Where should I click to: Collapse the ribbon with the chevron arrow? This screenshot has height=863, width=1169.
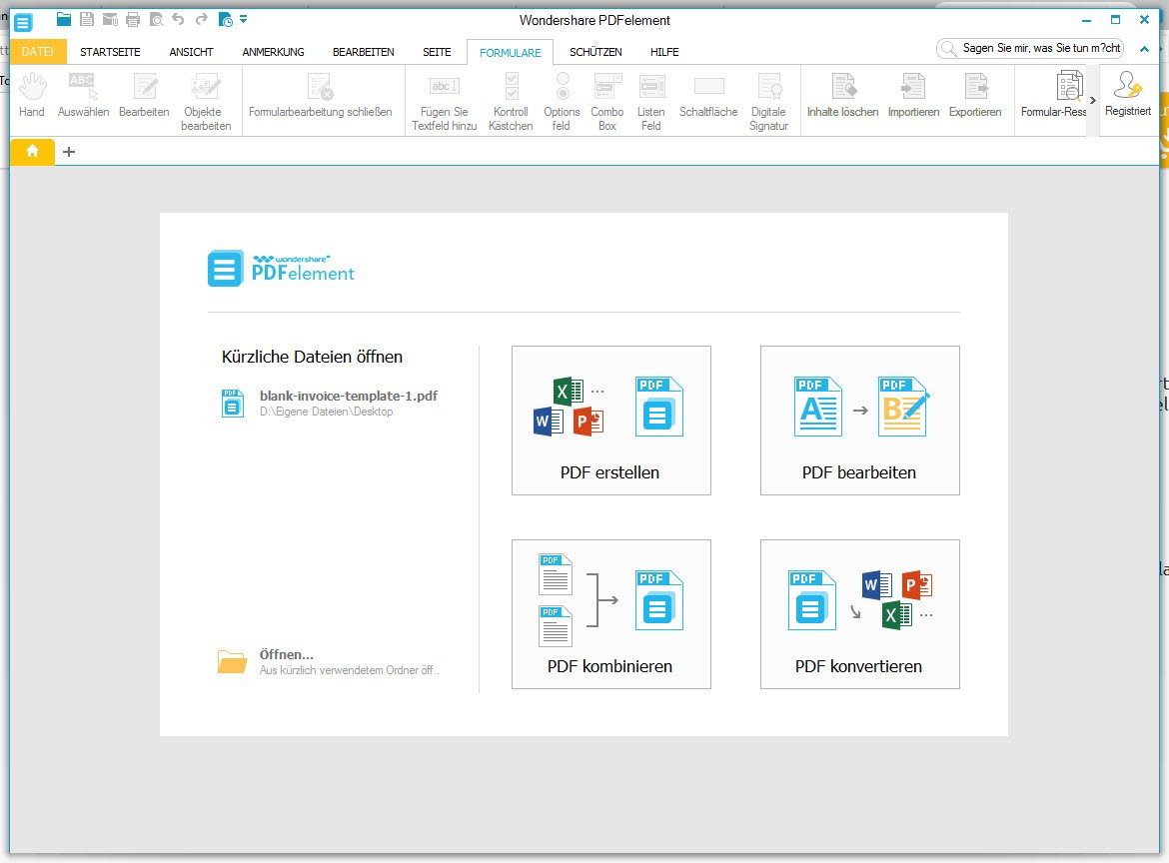click(1143, 52)
